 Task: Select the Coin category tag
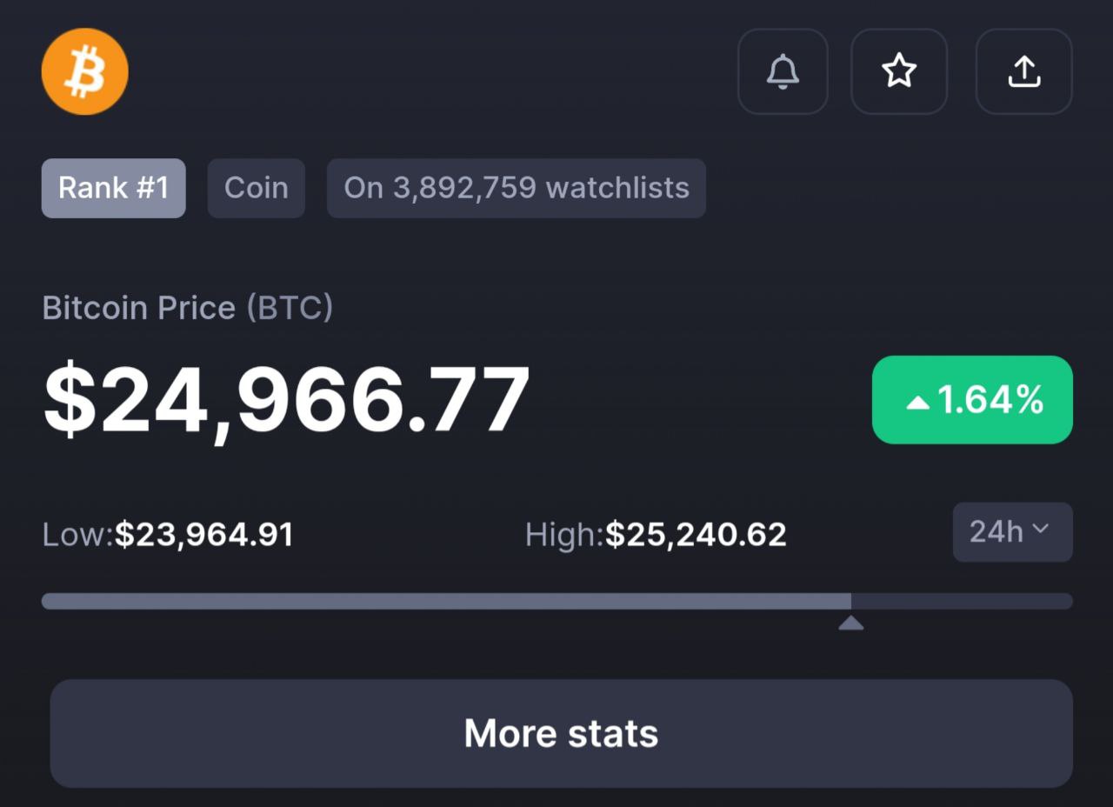256,188
